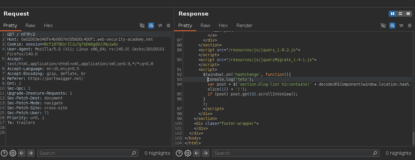This screenshot has height=160, width=415.
Task: Click the jquery_1-8-2.js script line
Action: coord(249,50)
